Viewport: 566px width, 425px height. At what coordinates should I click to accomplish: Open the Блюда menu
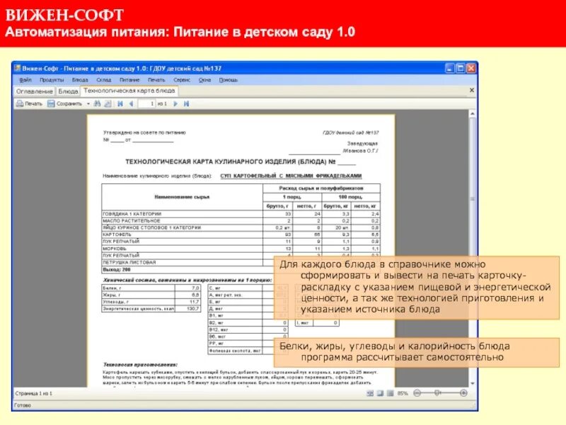[80, 80]
